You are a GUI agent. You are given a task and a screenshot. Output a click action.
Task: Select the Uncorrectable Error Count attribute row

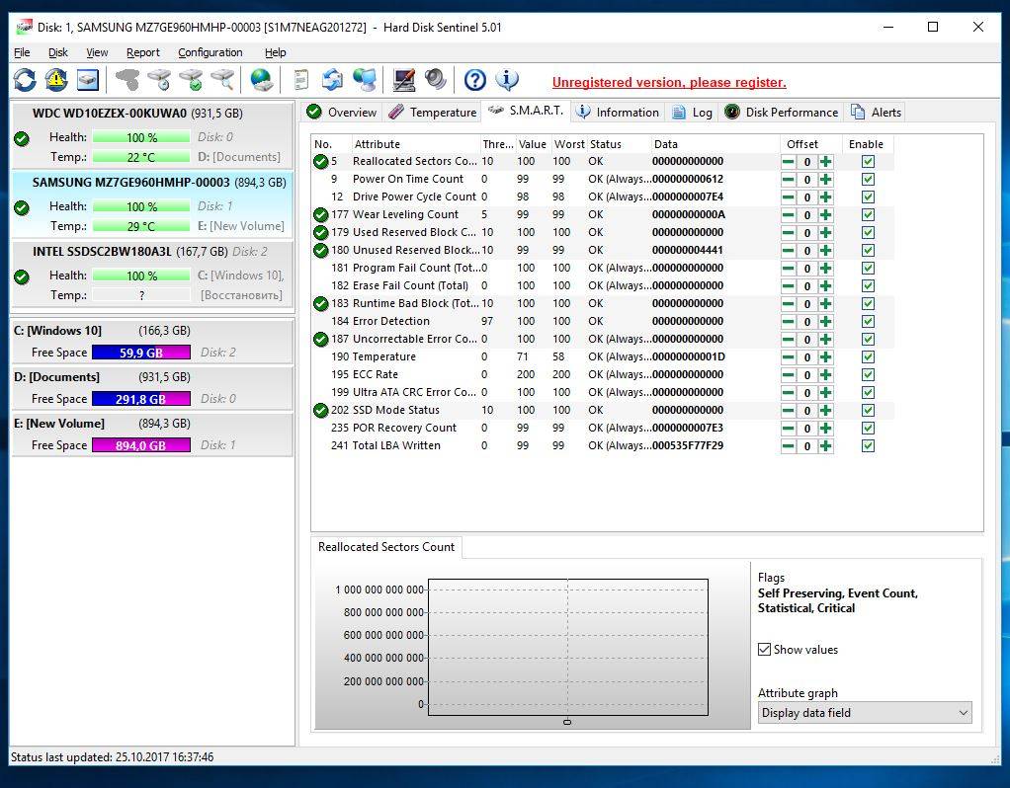point(602,340)
